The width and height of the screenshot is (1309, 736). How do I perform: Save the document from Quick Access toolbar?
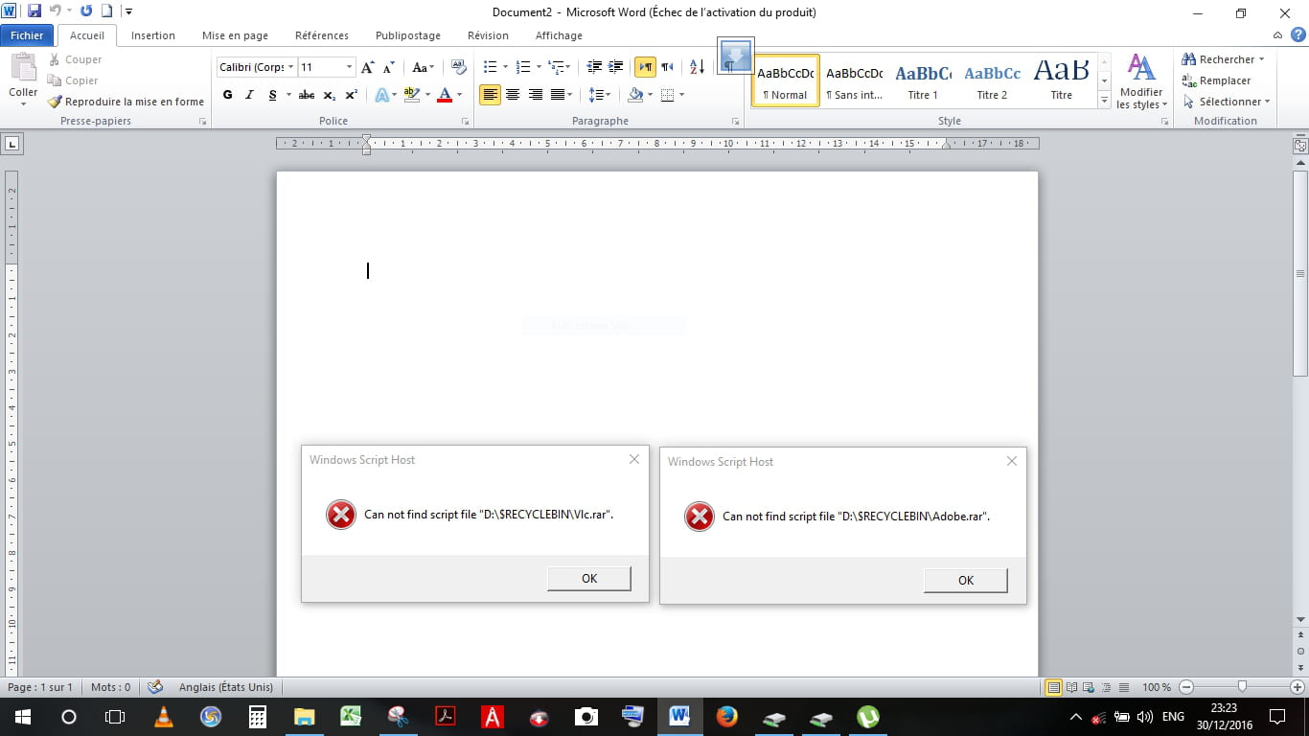(34, 11)
